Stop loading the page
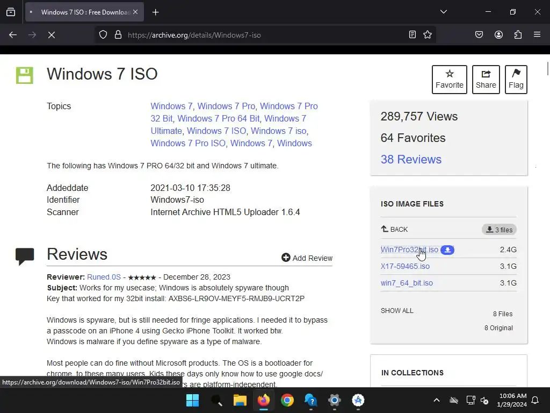 click(x=52, y=35)
